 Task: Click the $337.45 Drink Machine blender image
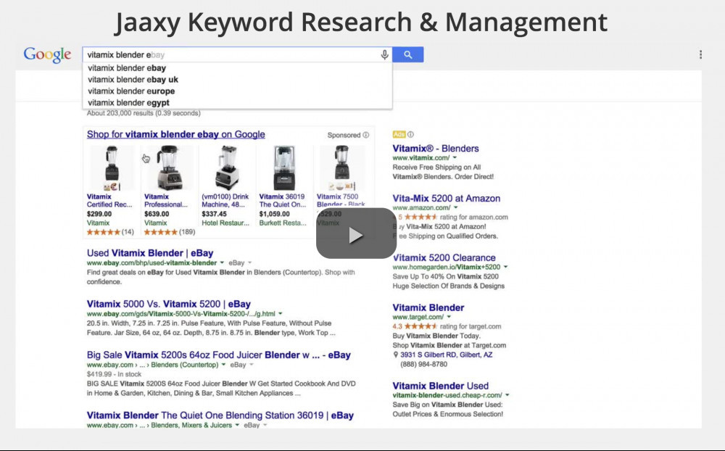[226, 168]
